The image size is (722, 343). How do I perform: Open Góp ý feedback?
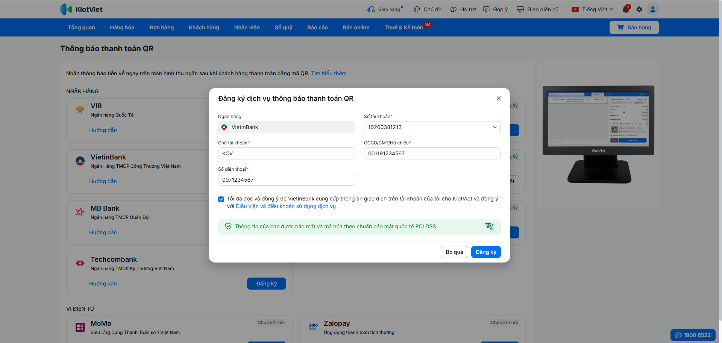[495, 9]
